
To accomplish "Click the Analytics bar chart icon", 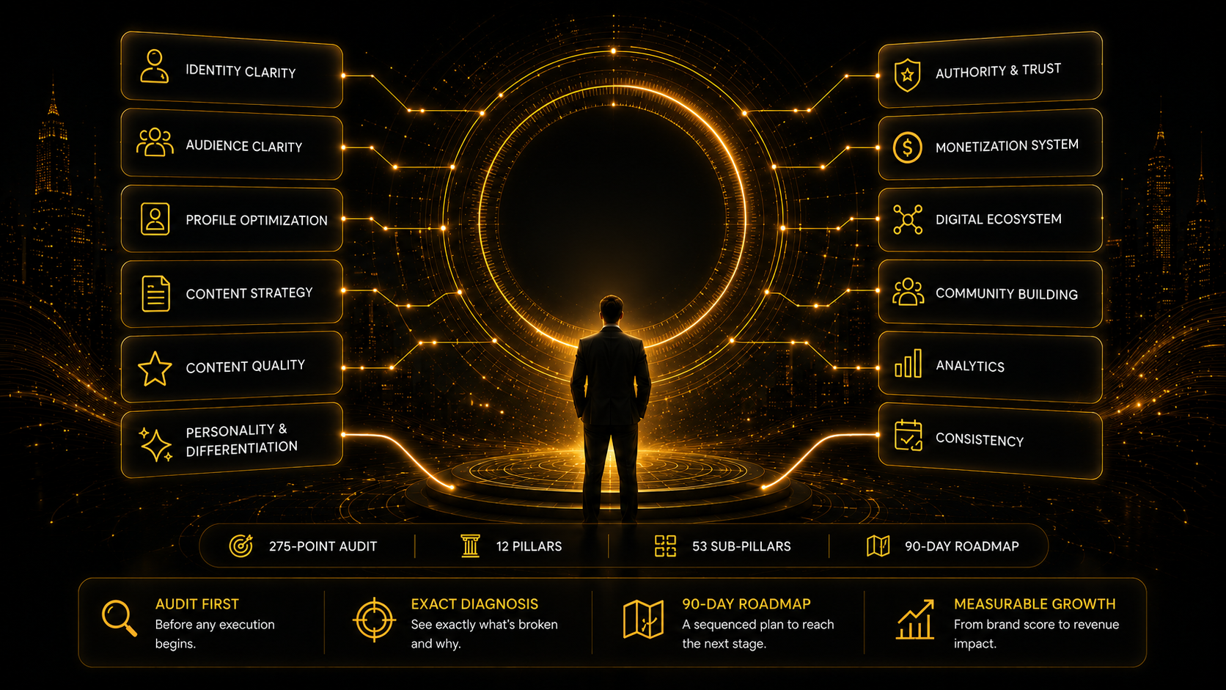I will point(908,364).
